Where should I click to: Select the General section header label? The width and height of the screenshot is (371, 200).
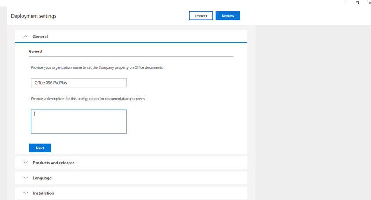pyautogui.click(x=40, y=37)
